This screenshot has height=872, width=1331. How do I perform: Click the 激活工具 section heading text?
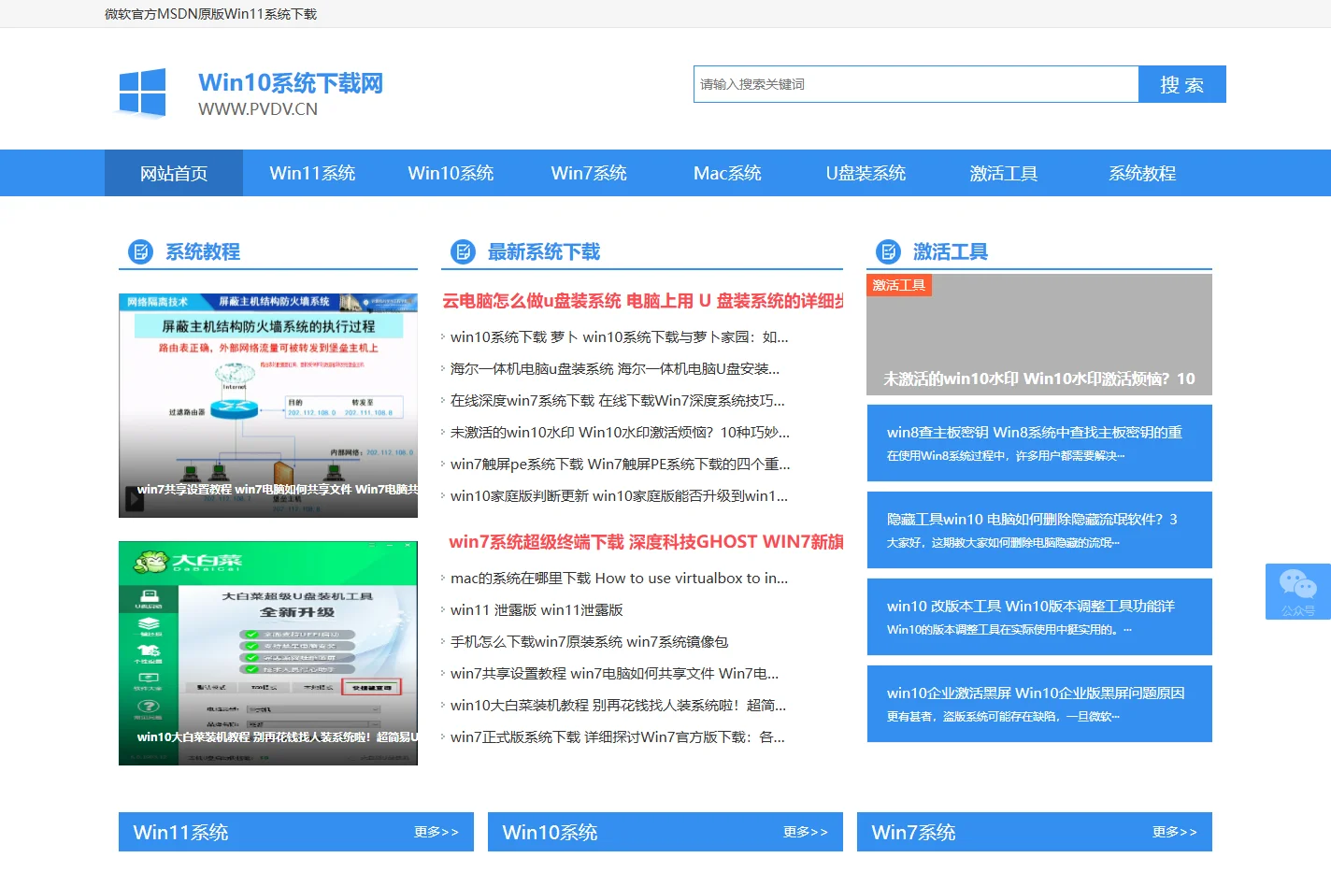click(x=951, y=251)
